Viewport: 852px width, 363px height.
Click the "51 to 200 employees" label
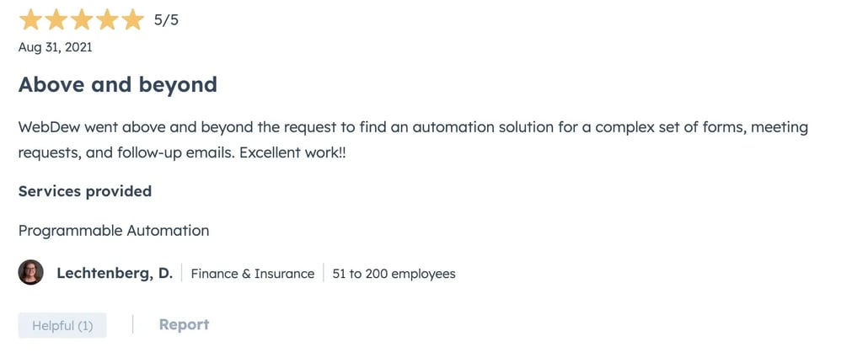[394, 274]
